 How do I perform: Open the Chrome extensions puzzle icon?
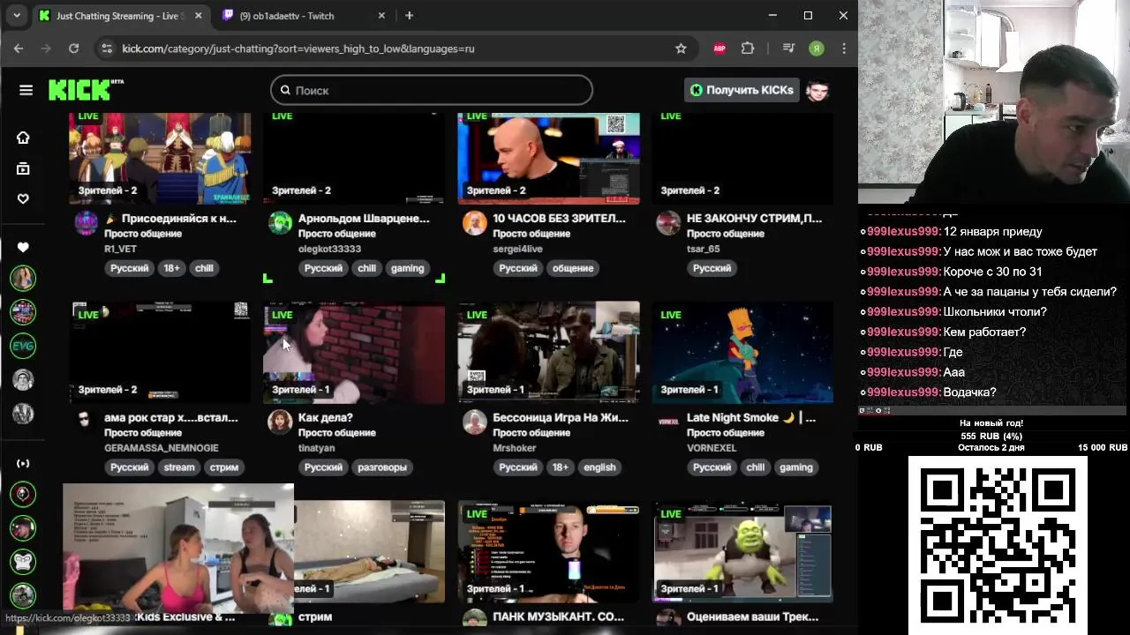pos(748,49)
